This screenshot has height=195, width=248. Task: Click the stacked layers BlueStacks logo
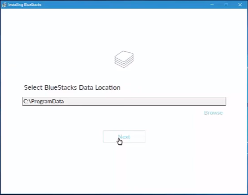[x=124, y=59]
